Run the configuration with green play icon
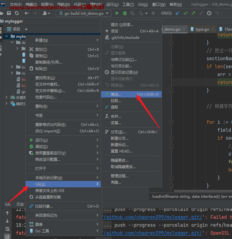The image size is (232, 239). pyautogui.click(x=117, y=13)
